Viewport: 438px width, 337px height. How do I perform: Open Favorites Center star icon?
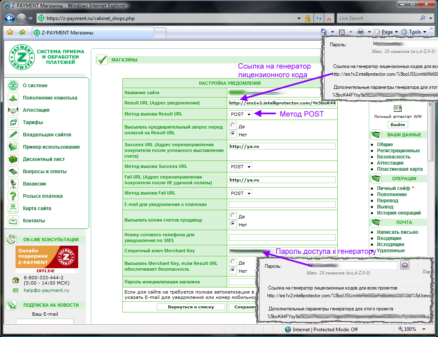(10, 32)
